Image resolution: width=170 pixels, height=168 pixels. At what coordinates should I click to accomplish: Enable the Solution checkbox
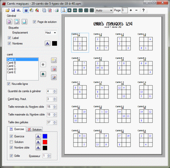point(11,142)
